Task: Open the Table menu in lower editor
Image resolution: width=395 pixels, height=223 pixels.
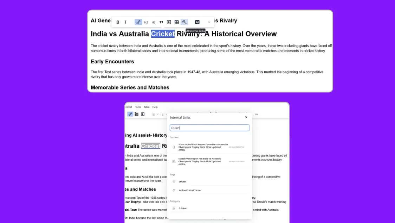Action: click(x=147, y=107)
